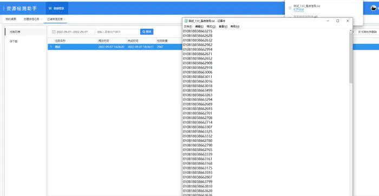Close the second page tab via its small x

[41, 19]
